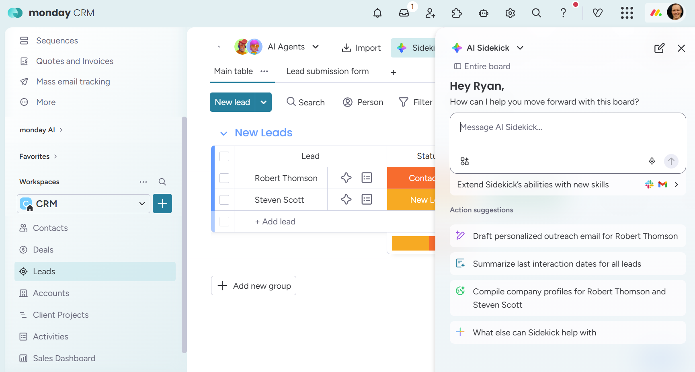This screenshot has height=372, width=695.
Task: Open AI actions for Robert Thomson
Action: [x=346, y=178]
